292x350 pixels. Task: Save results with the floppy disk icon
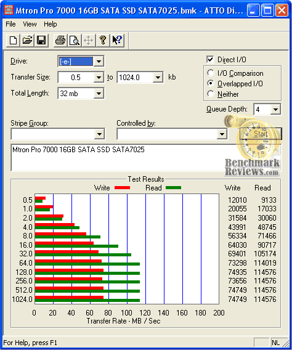[41, 41]
